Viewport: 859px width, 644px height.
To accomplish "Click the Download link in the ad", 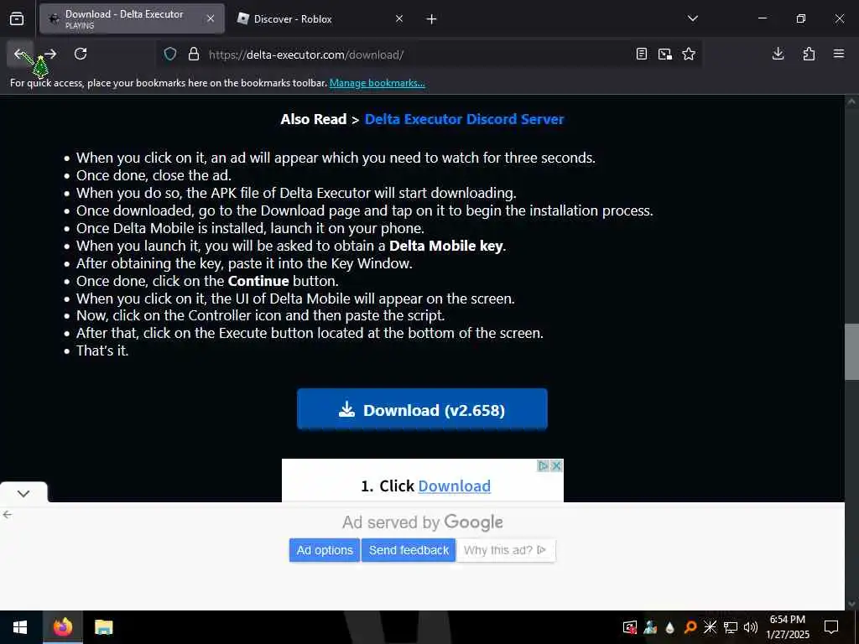I will pos(454,486).
